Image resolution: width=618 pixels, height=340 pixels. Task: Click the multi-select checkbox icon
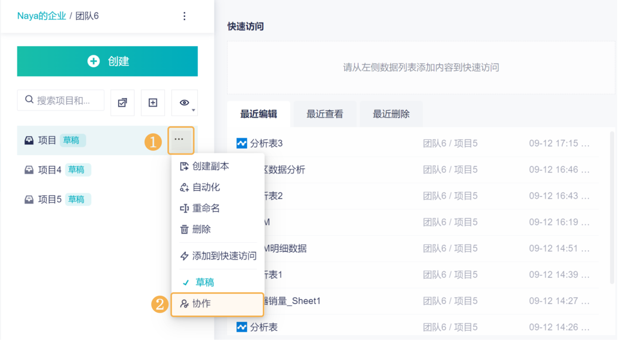[x=123, y=103]
